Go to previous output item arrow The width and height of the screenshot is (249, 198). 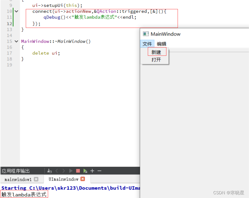tap(57, 171)
